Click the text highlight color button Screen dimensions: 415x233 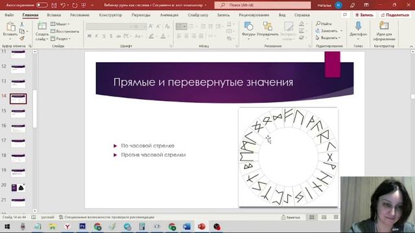tap(151, 36)
